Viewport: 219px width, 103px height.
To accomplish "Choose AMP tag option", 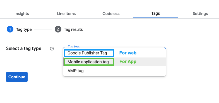I will pos(114,71).
